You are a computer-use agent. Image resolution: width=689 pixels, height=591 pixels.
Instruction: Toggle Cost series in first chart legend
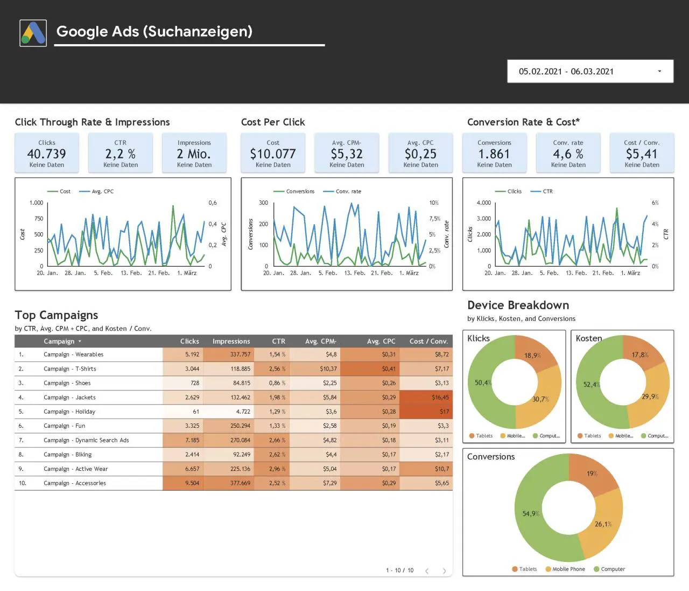tap(59, 191)
